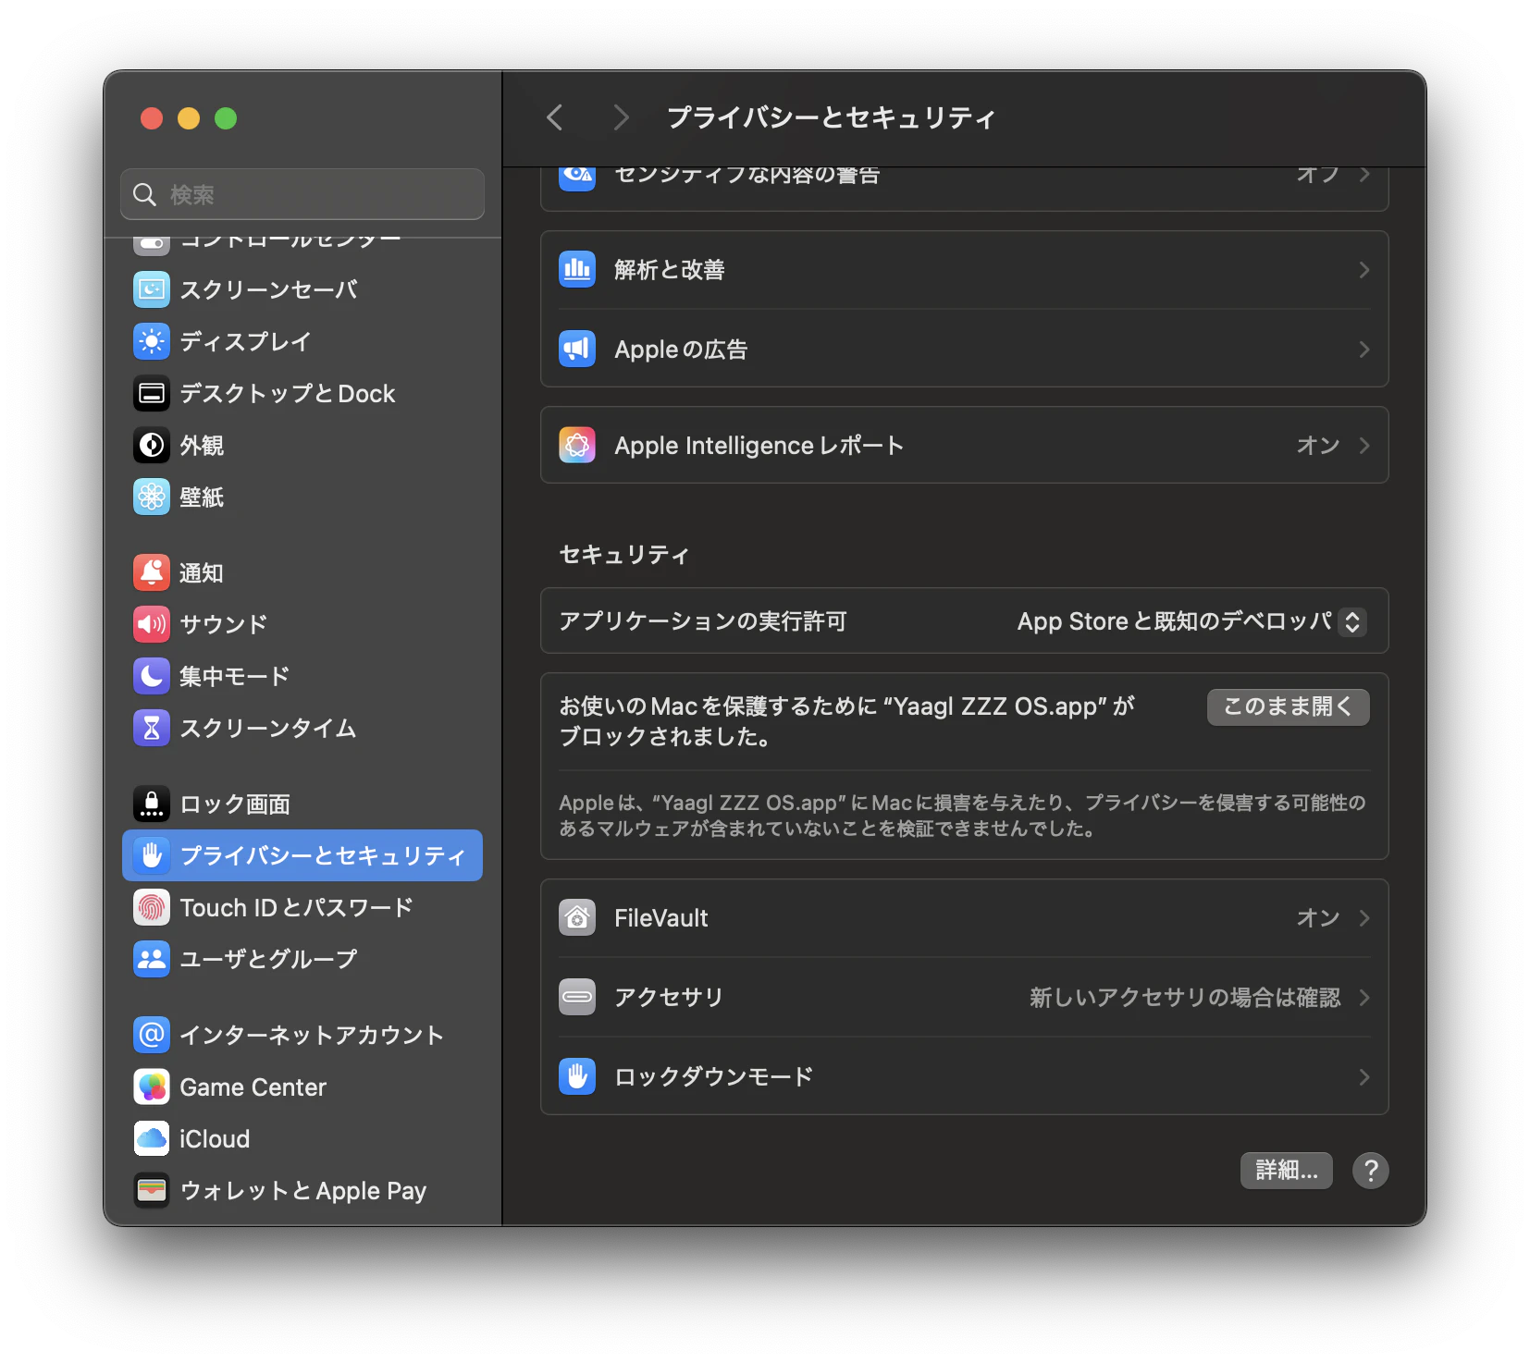This screenshot has height=1363, width=1530.
Task: Click the yellow minimize window button
Action: pyautogui.click(x=189, y=118)
